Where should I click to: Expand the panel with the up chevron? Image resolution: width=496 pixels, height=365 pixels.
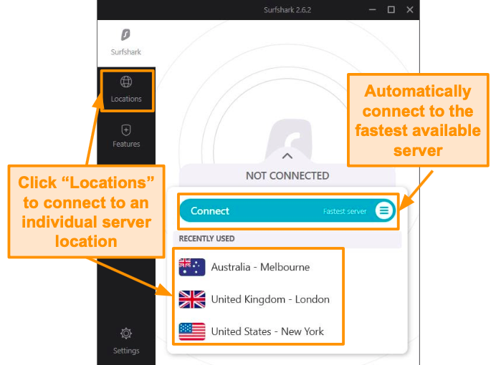(287, 156)
